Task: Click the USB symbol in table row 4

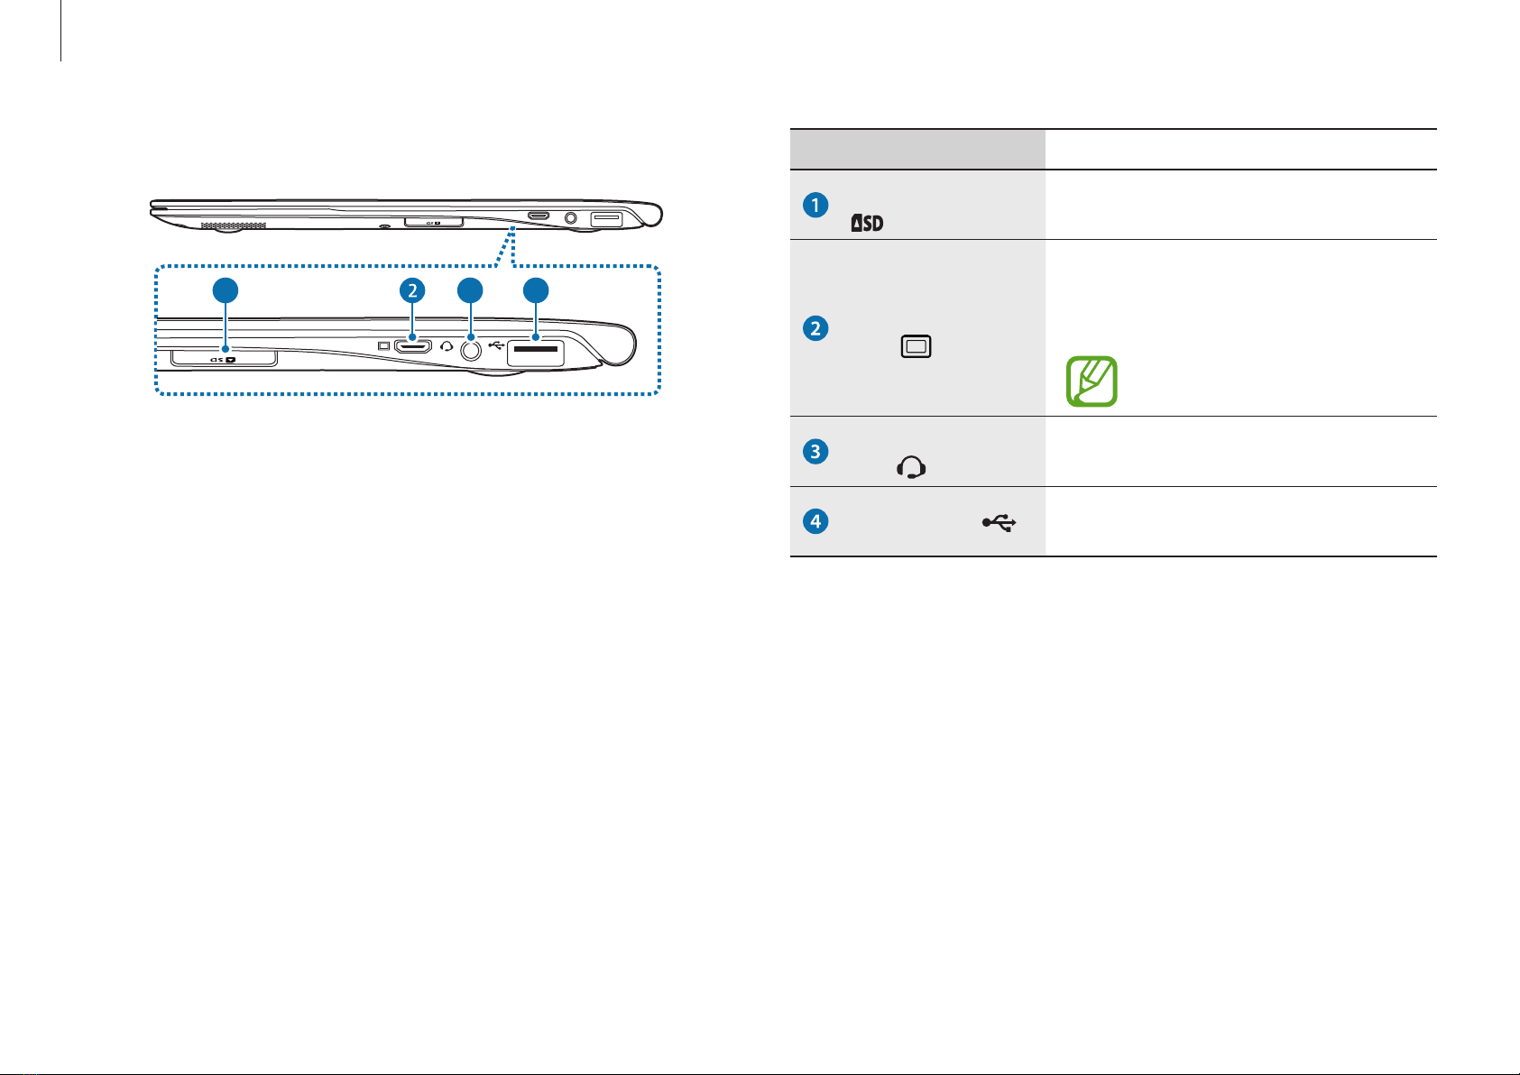Action: click(x=1000, y=522)
